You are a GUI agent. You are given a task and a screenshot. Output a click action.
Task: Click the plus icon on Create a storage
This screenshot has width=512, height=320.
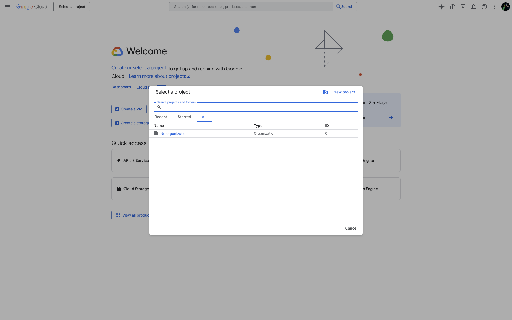(x=117, y=123)
